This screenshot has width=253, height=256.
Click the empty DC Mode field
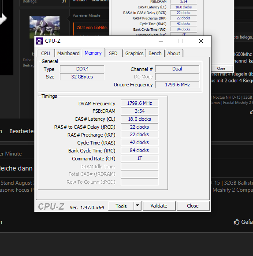click(177, 77)
